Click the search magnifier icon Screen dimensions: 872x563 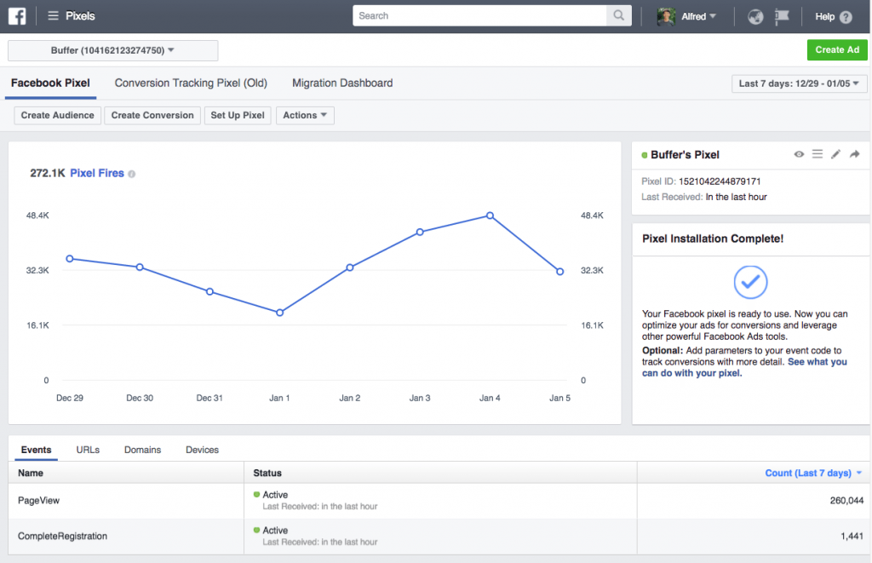(x=618, y=16)
